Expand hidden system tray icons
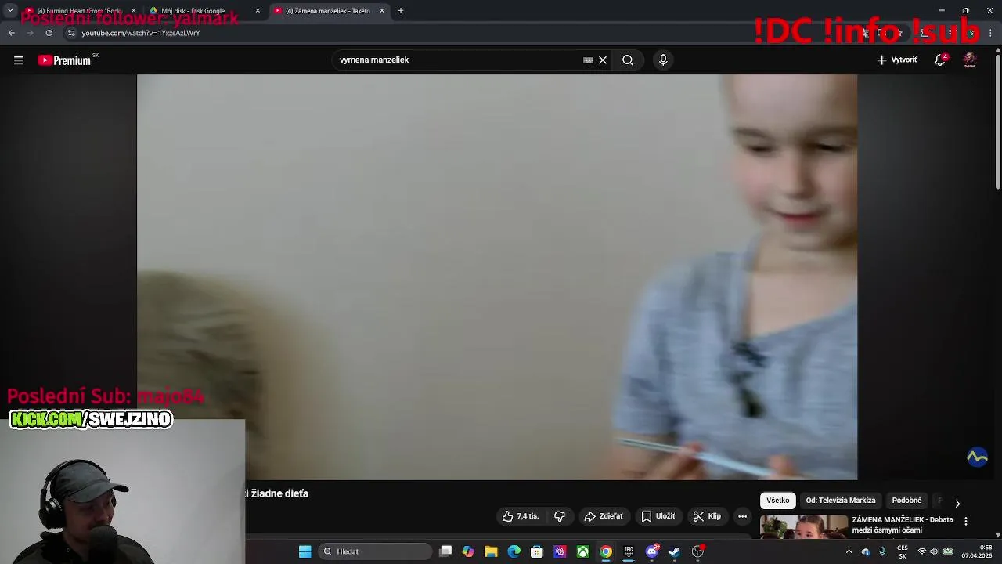Screen dimensions: 1002x564 pos(849,551)
